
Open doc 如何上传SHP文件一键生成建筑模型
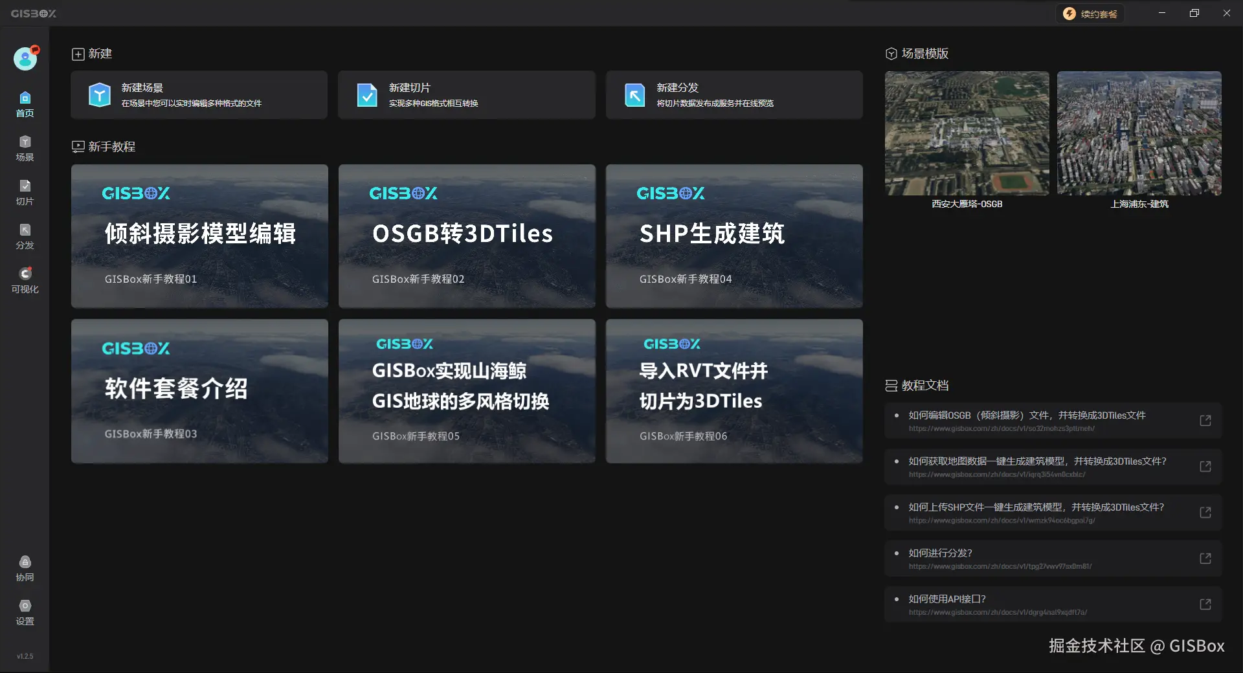1053,513
